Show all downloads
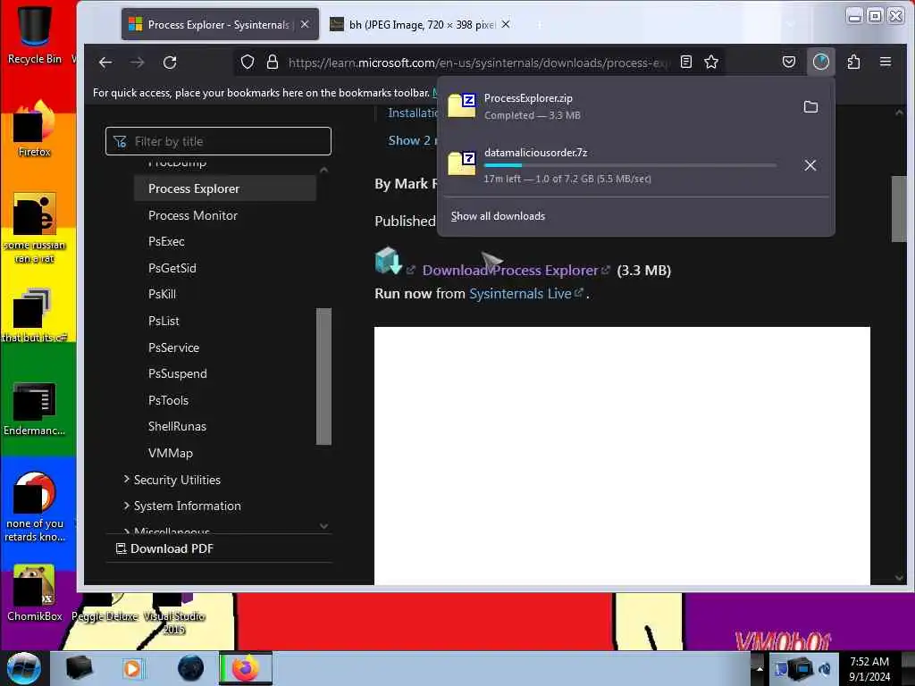This screenshot has width=915, height=686. (498, 216)
